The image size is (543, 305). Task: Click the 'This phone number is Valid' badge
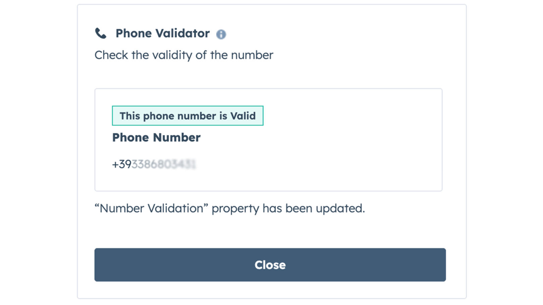coord(188,116)
